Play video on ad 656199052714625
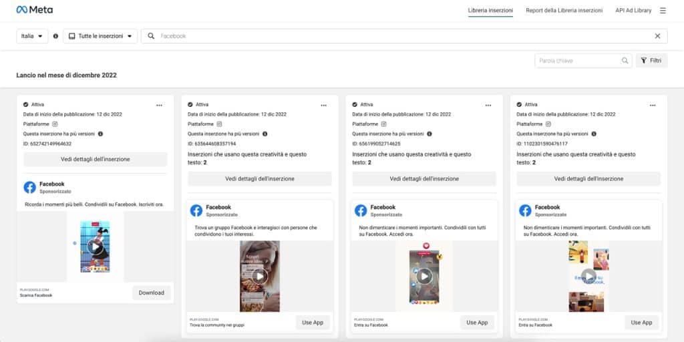684x342 pixels. tap(424, 276)
